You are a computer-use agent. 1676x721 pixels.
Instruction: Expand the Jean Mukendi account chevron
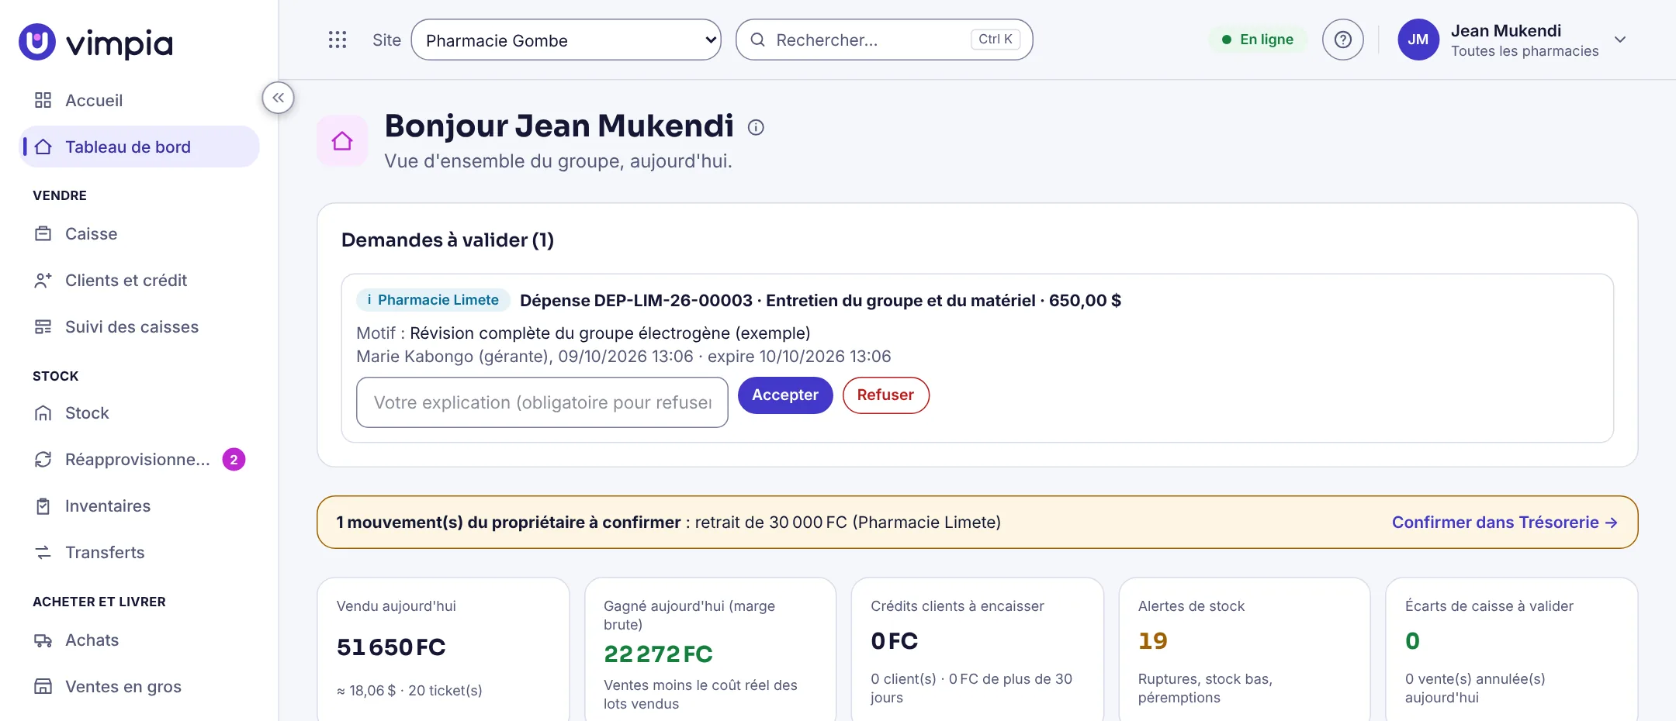coord(1620,40)
